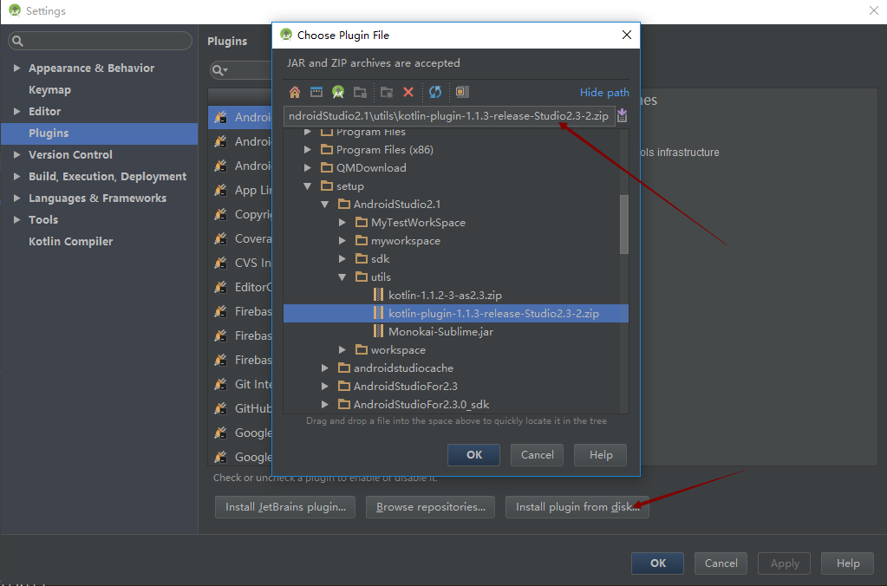
Task: Click plugin icon next to GitHub entry
Action: tap(220, 408)
